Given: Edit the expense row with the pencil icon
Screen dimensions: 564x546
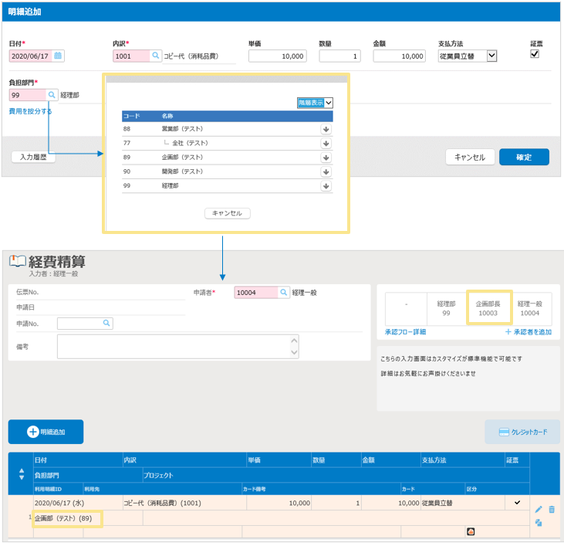Looking at the screenshot, I should tap(539, 510).
